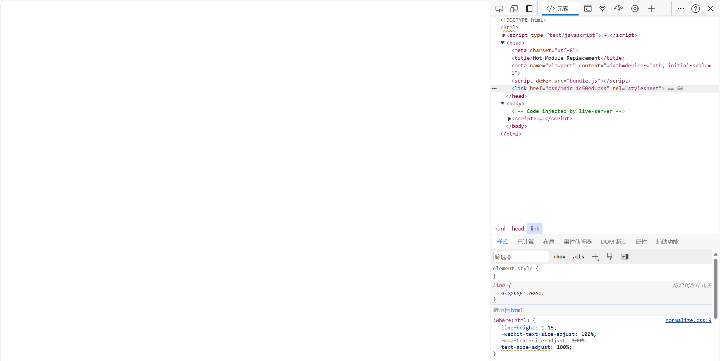Add more tools with plus icon
The height and width of the screenshot is (361, 720).
tap(651, 9)
